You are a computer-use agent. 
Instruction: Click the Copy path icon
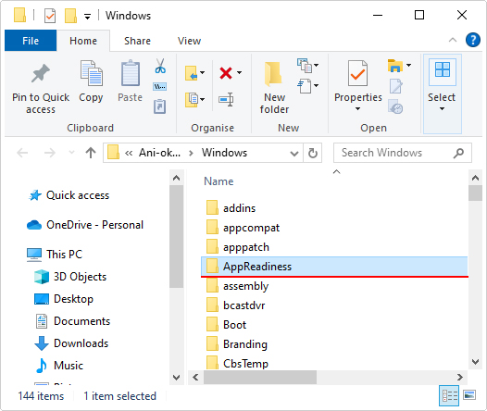coord(160,87)
